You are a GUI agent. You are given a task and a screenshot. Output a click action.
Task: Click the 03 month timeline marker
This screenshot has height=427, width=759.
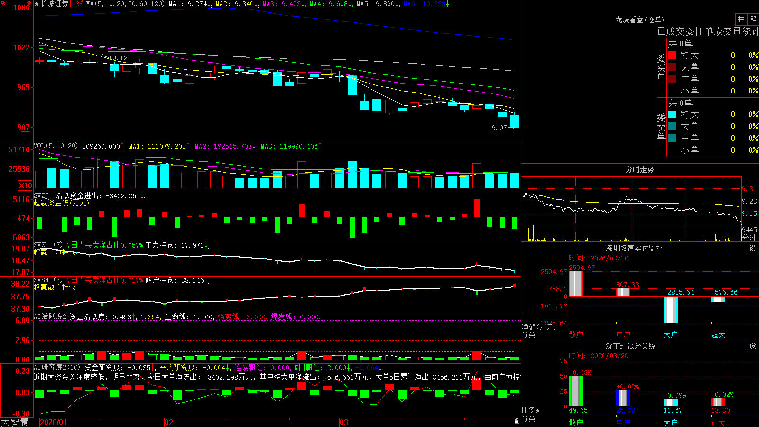[344, 422]
